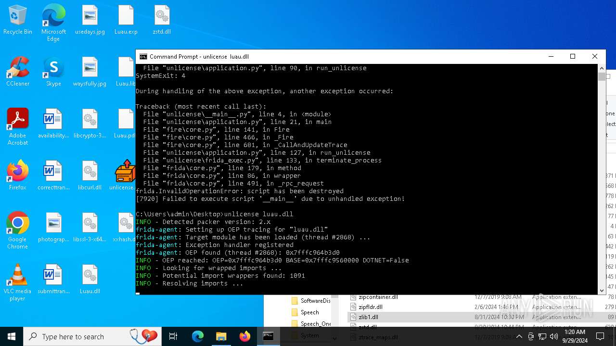Open Skype desktop shortcut
616x346 pixels.
[53, 72]
